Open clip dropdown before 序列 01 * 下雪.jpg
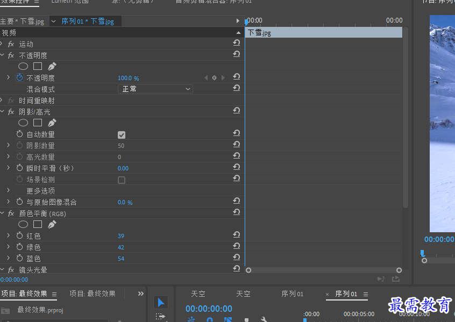455x322 pixels. pyautogui.click(x=54, y=21)
